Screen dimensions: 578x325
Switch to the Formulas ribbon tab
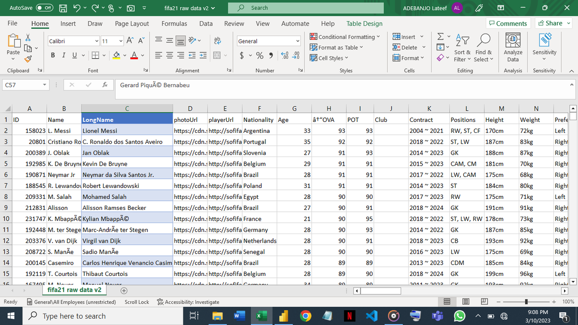[x=174, y=23]
